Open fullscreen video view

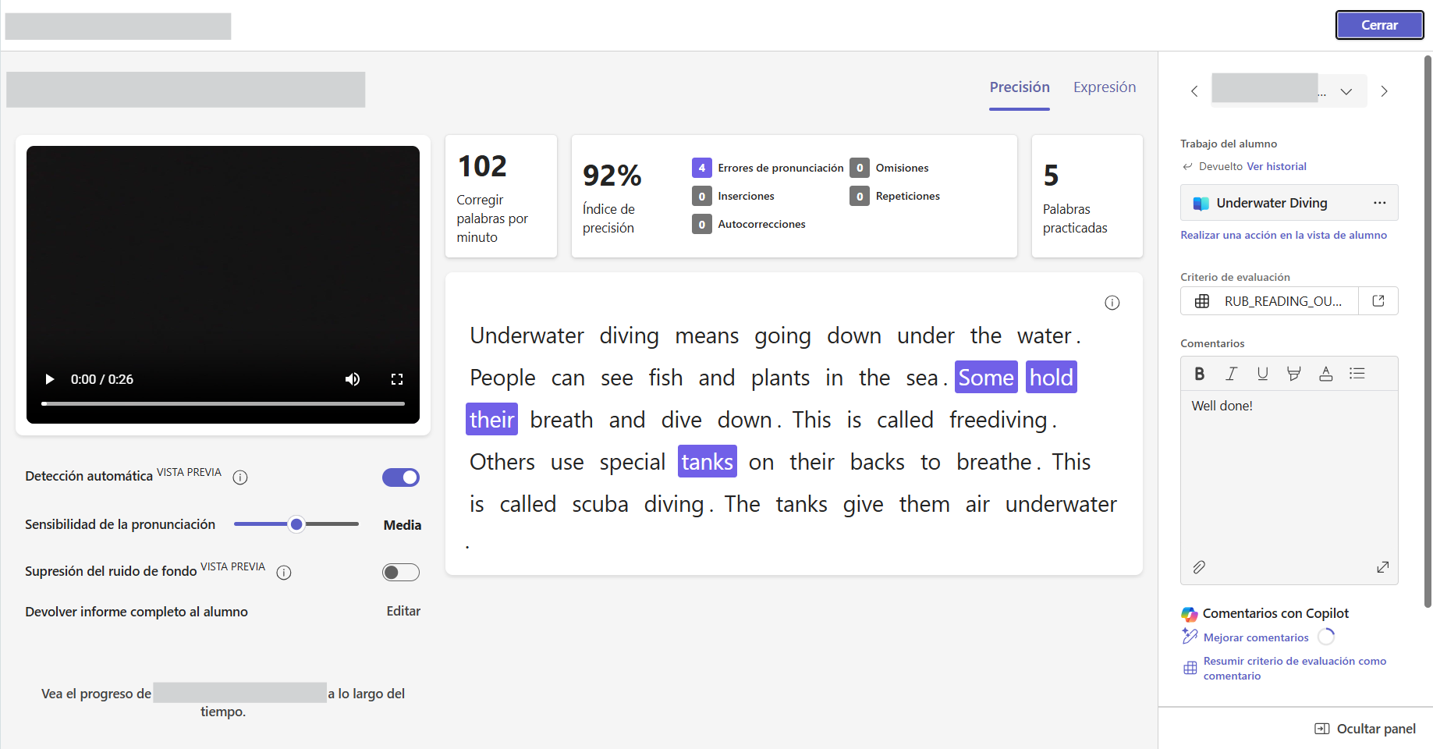397,379
